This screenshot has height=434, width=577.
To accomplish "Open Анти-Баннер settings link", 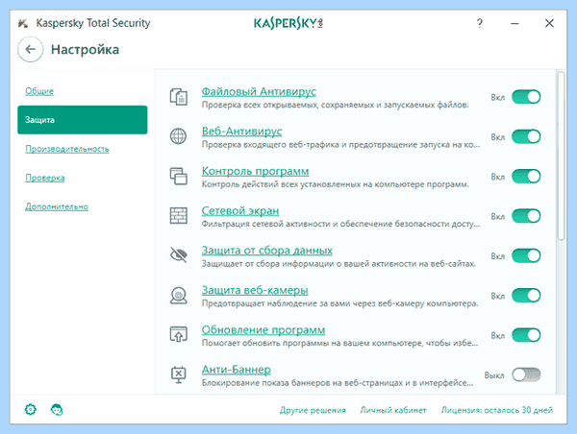I will (x=236, y=370).
